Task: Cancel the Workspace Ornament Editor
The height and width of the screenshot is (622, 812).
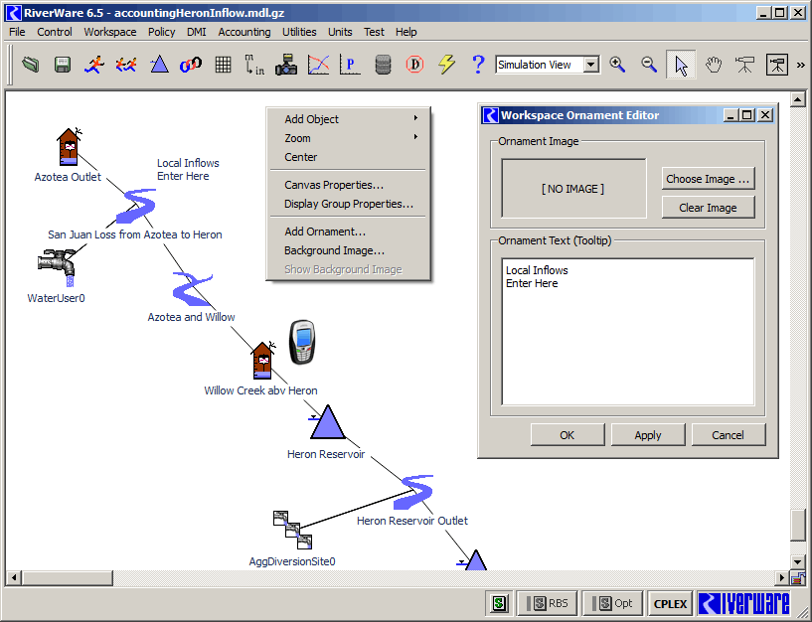Action: 728,435
